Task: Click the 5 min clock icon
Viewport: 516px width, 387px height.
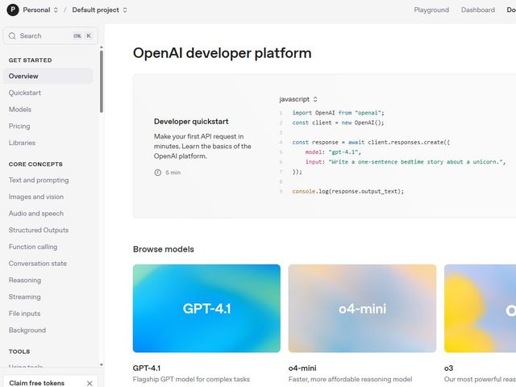Action: [158, 173]
